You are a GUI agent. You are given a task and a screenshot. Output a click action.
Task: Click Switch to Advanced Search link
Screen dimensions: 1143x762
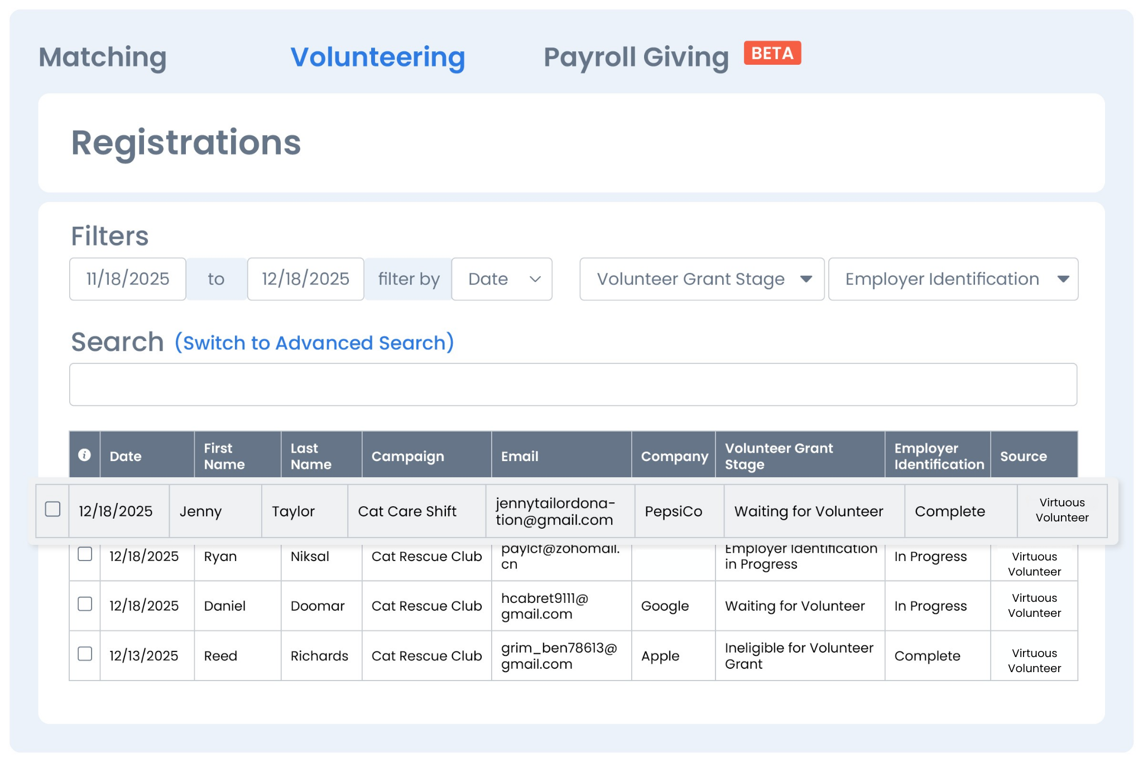[314, 343]
